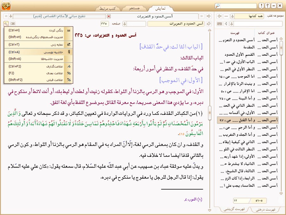The image size is (286, 215).
Task: Click the exclamation mark info button
Action: click(261, 6)
